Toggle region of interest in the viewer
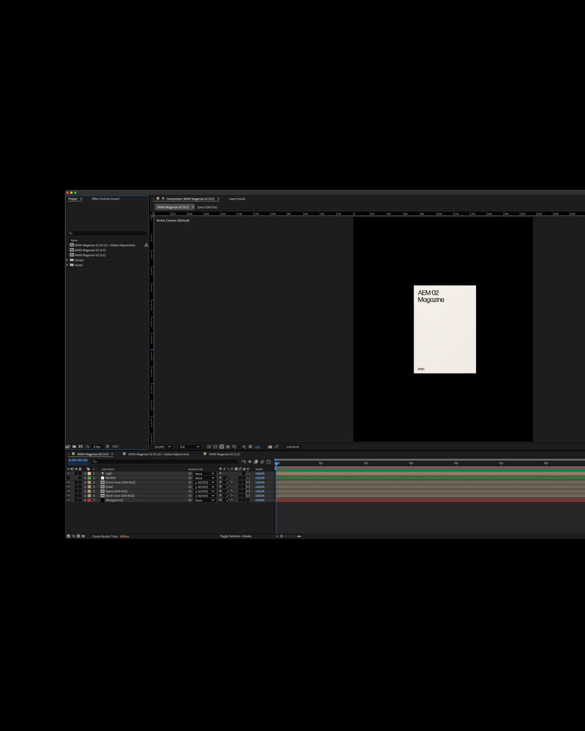Viewport: 585px width, 731px height. click(227, 447)
